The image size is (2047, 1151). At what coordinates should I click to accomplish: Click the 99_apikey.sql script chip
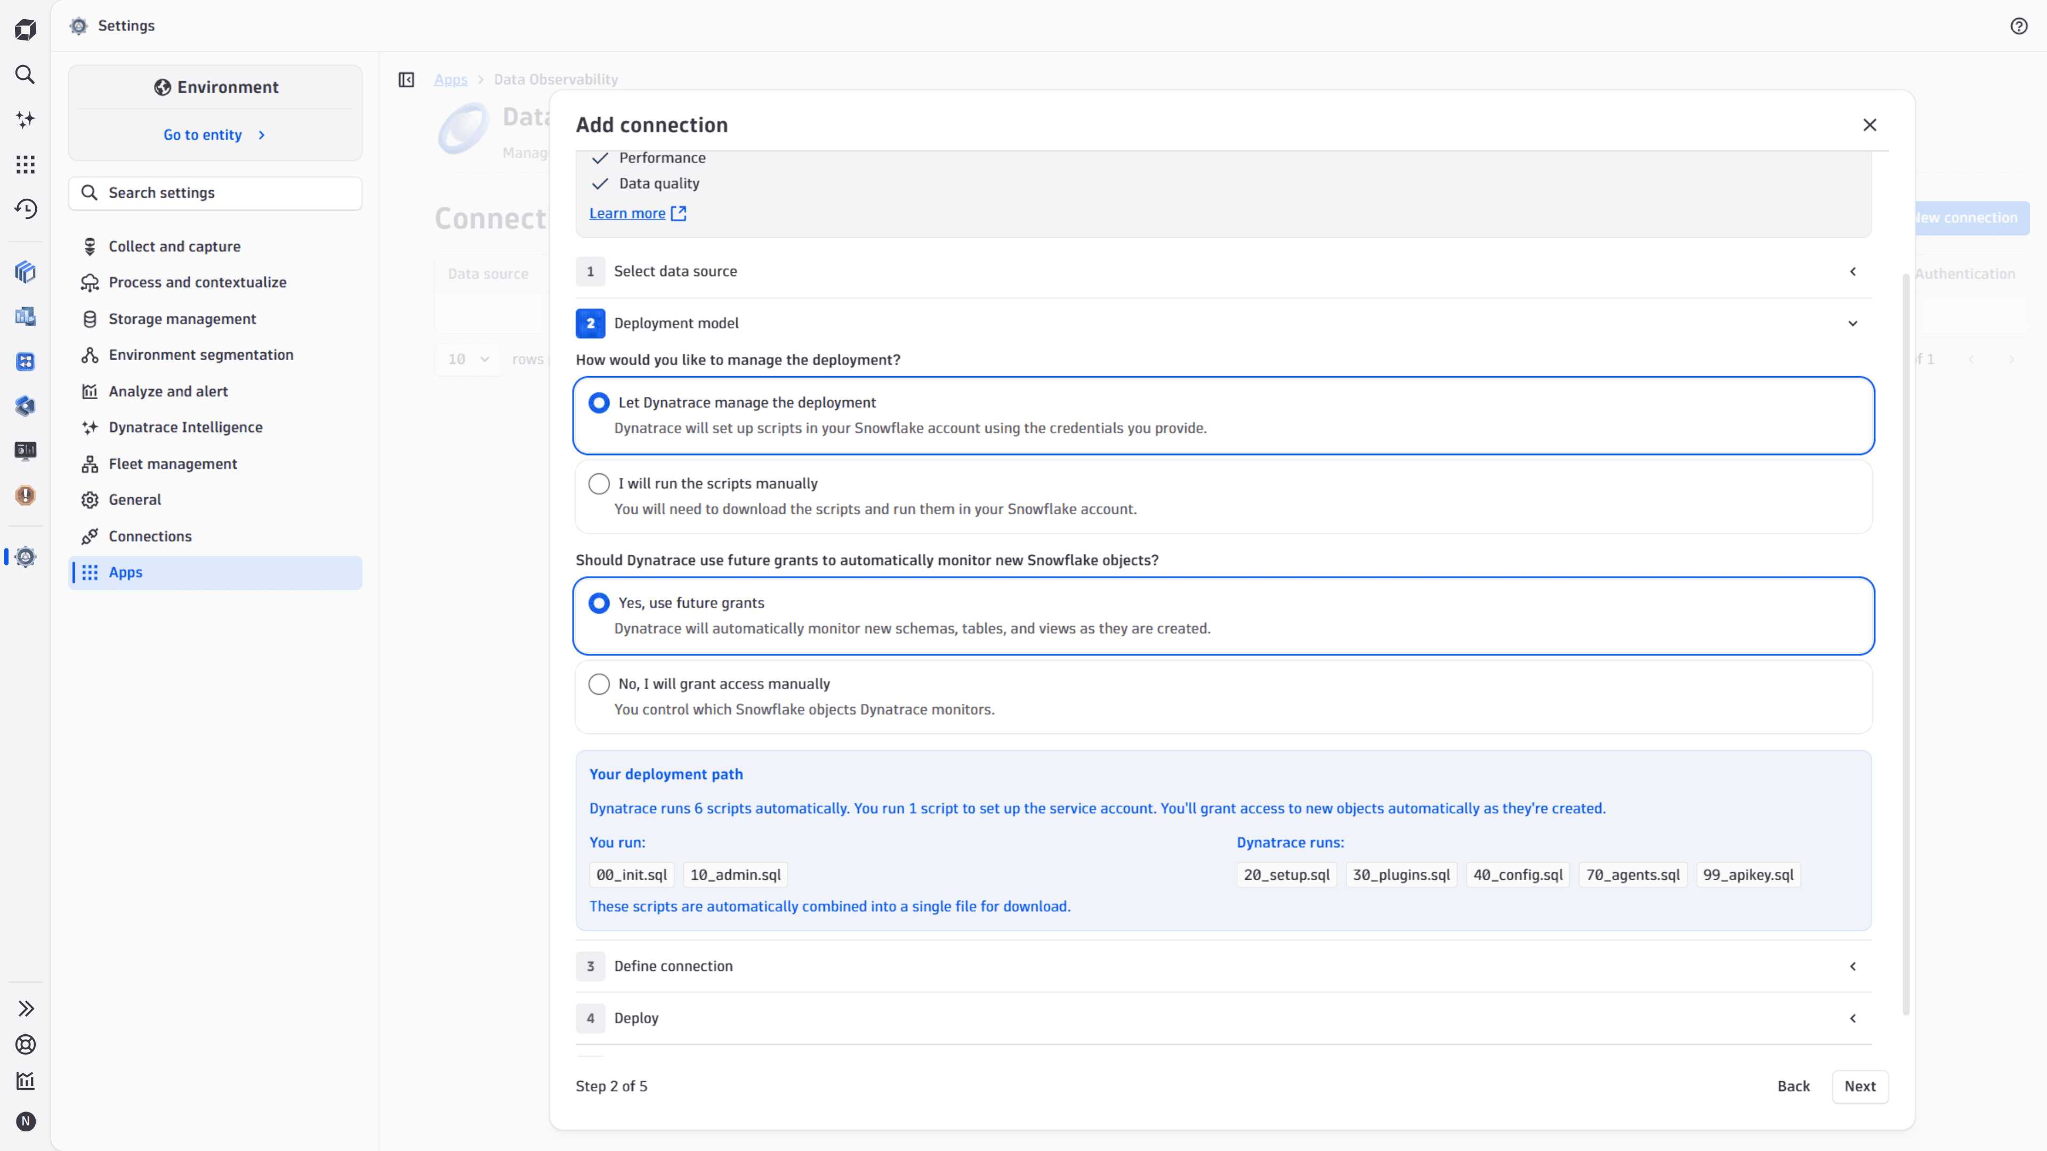1748,874
